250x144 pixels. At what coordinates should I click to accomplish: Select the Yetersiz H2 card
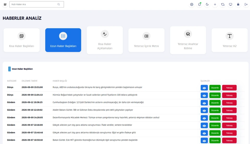point(230,40)
